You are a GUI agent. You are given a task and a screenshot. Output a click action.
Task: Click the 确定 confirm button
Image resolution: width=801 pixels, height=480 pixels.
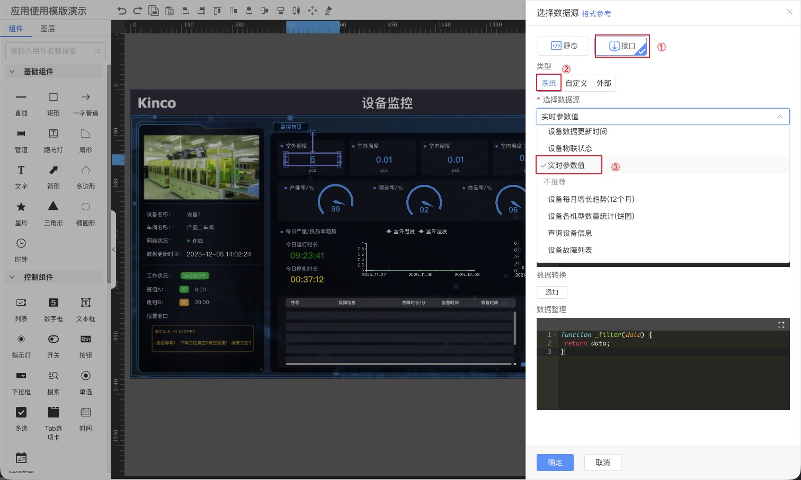click(x=555, y=462)
